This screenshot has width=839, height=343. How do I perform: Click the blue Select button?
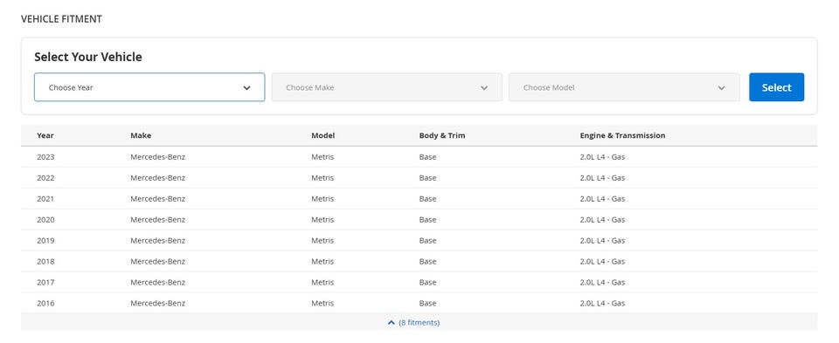tap(776, 87)
